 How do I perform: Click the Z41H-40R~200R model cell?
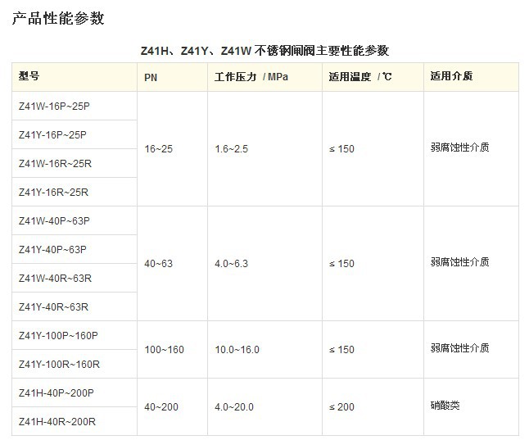tap(57, 421)
